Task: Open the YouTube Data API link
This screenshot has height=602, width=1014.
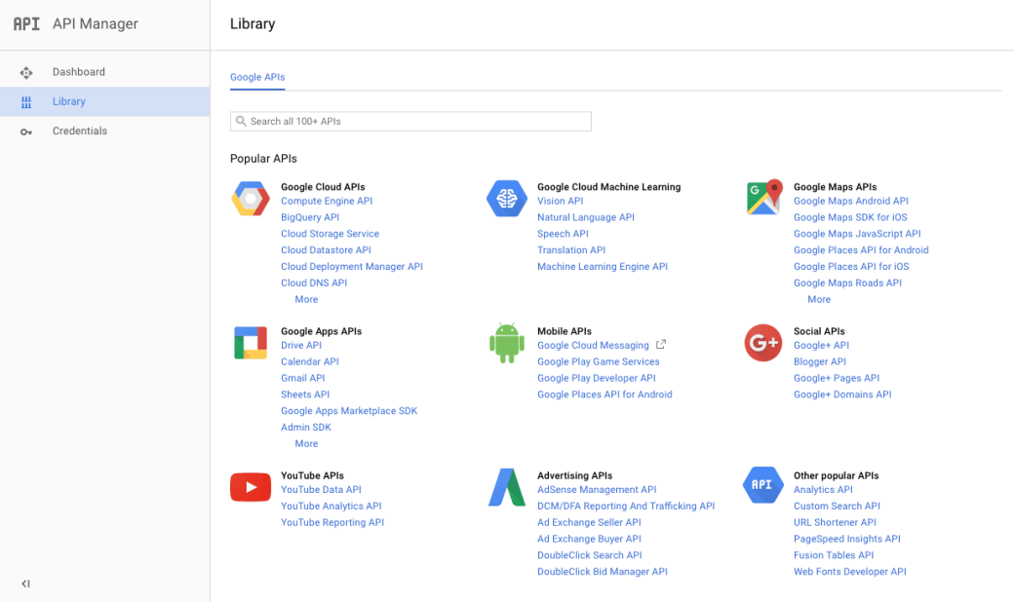Action: click(321, 489)
